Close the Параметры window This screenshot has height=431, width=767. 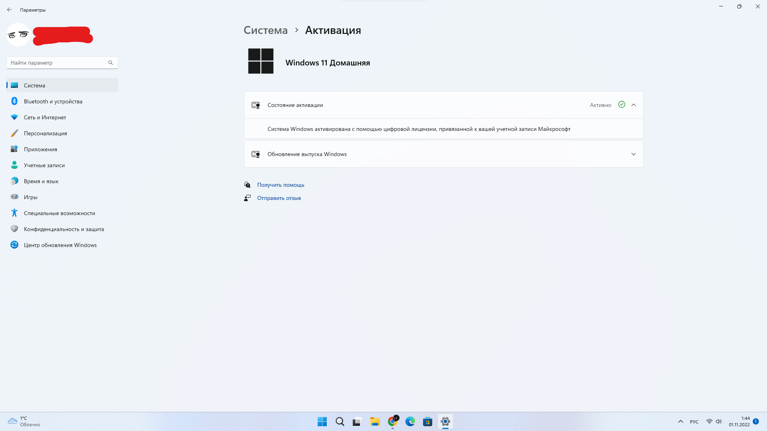758,6
